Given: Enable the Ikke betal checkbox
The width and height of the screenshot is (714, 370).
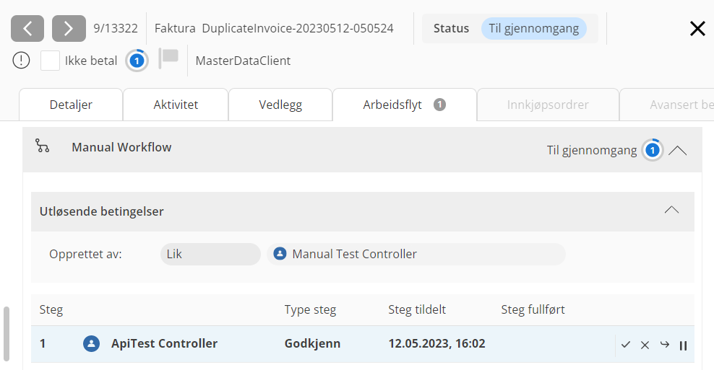Looking at the screenshot, I should pyautogui.click(x=50, y=61).
